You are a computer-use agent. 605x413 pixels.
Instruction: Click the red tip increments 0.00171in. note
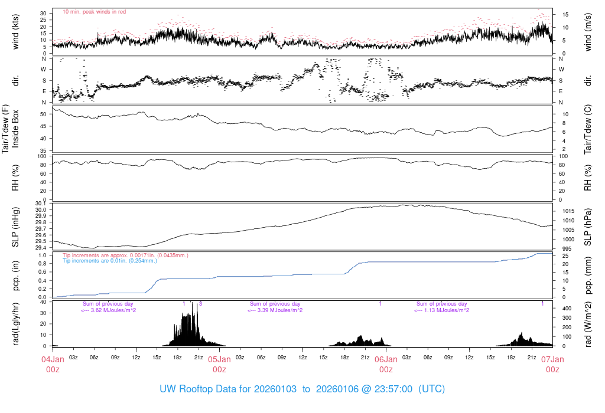pos(125,255)
